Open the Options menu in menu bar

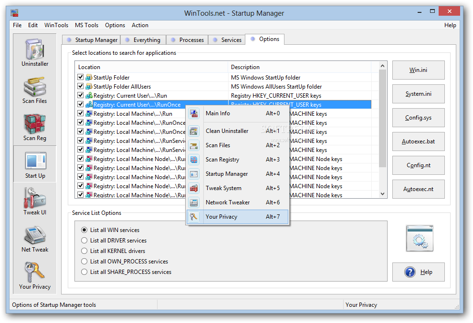[115, 25]
